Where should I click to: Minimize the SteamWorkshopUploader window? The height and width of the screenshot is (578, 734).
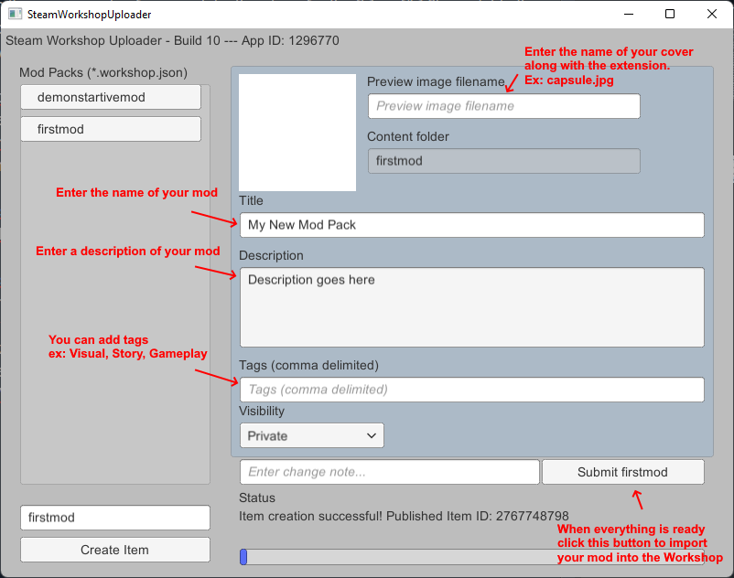pos(628,15)
